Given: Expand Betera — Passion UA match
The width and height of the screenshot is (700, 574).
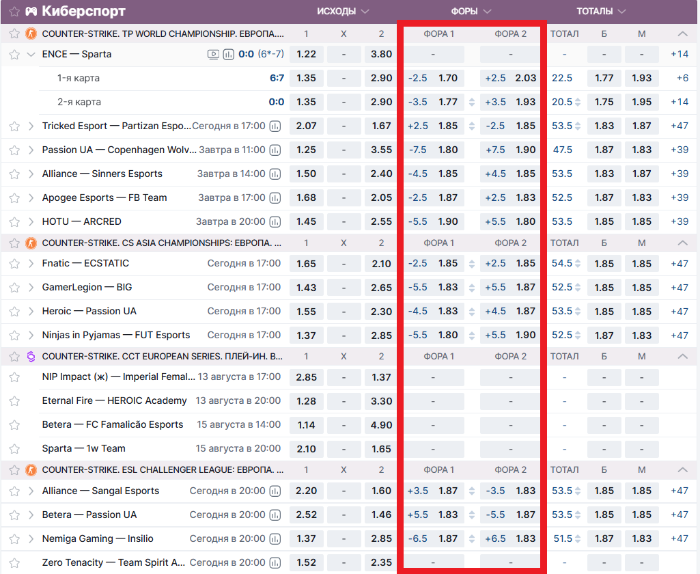Looking at the screenshot, I should [31, 515].
